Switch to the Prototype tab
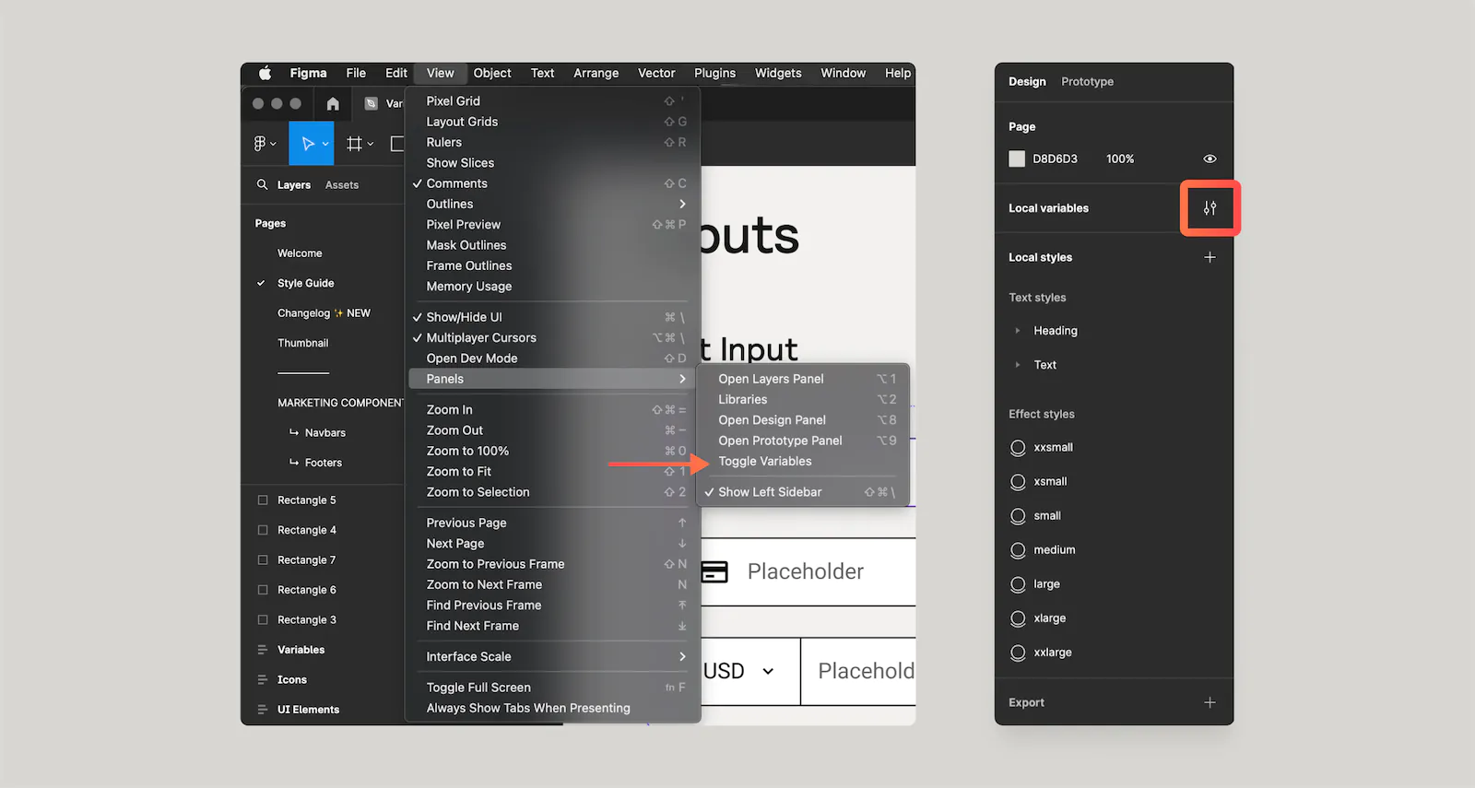 [x=1087, y=81]
